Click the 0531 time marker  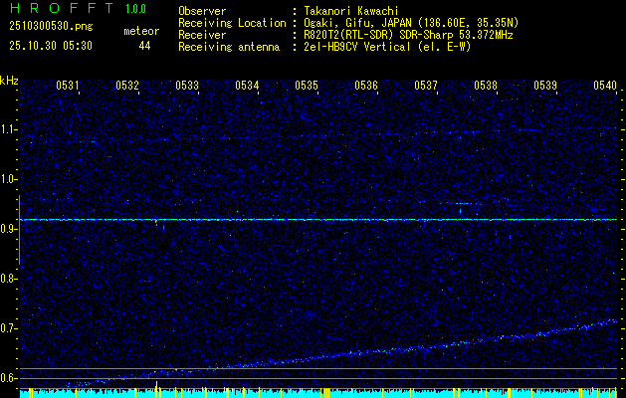(68, 87)
